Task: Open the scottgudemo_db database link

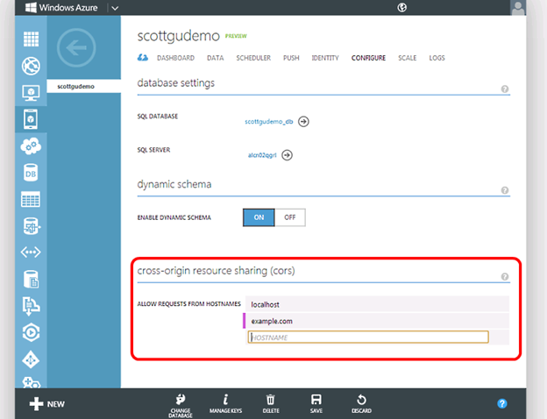Action: pyautogui.click(x=268, y=122)
